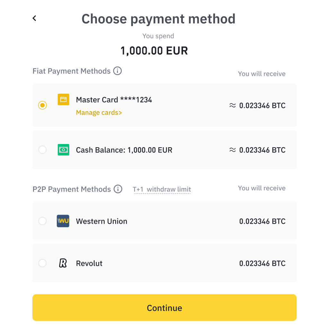Screen dimensions: 330x335
Task: Select the Western Union radio button
Action: coord(42,221)
